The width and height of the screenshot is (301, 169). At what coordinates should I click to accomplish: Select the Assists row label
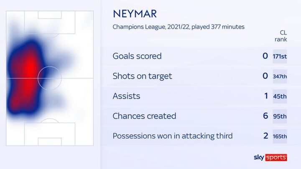[126, 96]
